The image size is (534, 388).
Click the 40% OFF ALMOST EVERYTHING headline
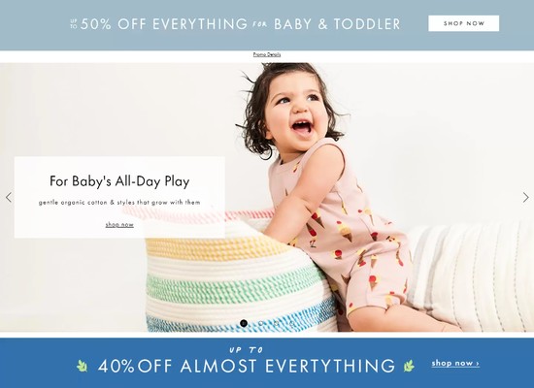click(x=247, y=366)
